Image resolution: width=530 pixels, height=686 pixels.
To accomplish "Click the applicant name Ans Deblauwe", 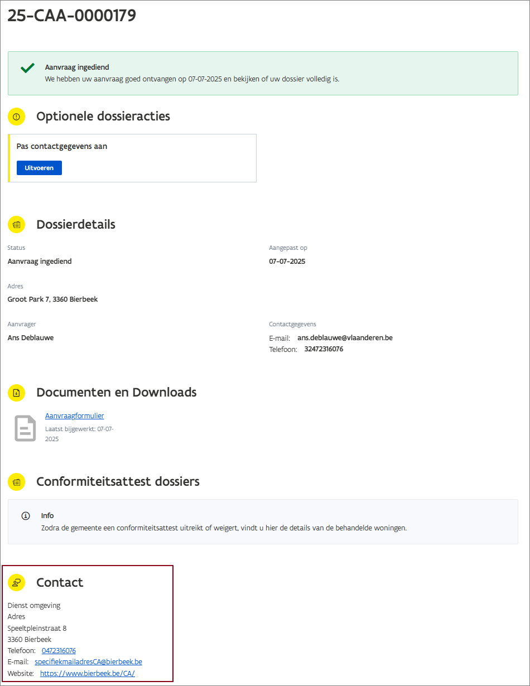I will click(x=31, y=337).
